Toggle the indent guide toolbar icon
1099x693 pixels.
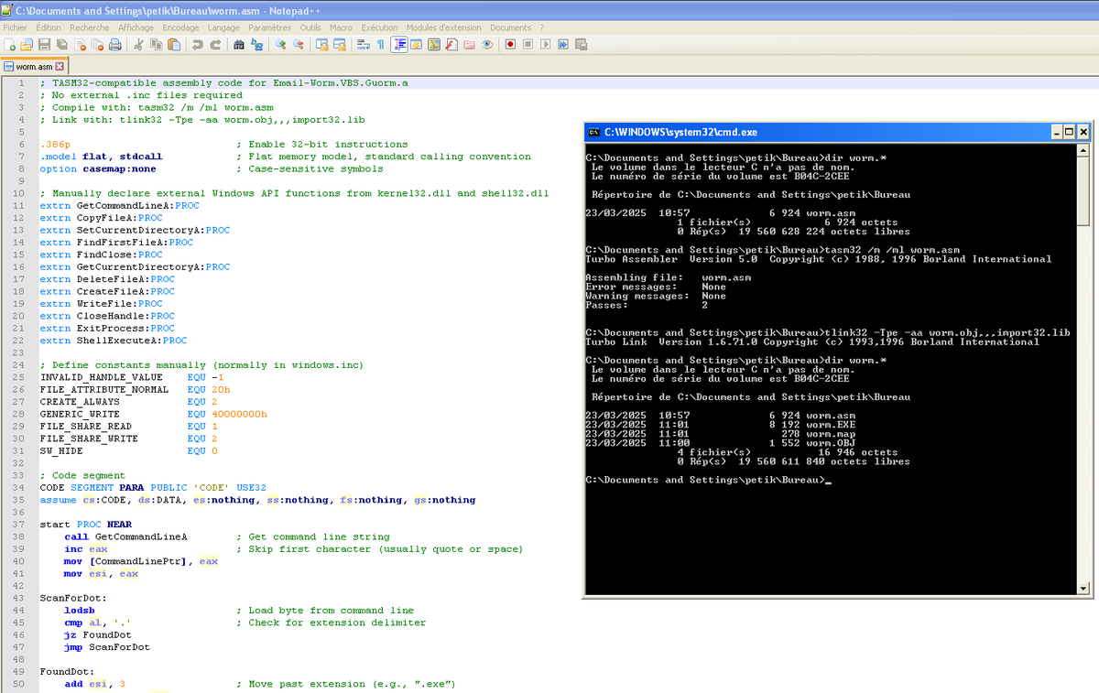tap(399, 44)
